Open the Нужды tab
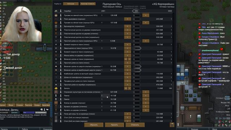The width and height of the screenshot is (231, 130). click(x=37, y=105)
